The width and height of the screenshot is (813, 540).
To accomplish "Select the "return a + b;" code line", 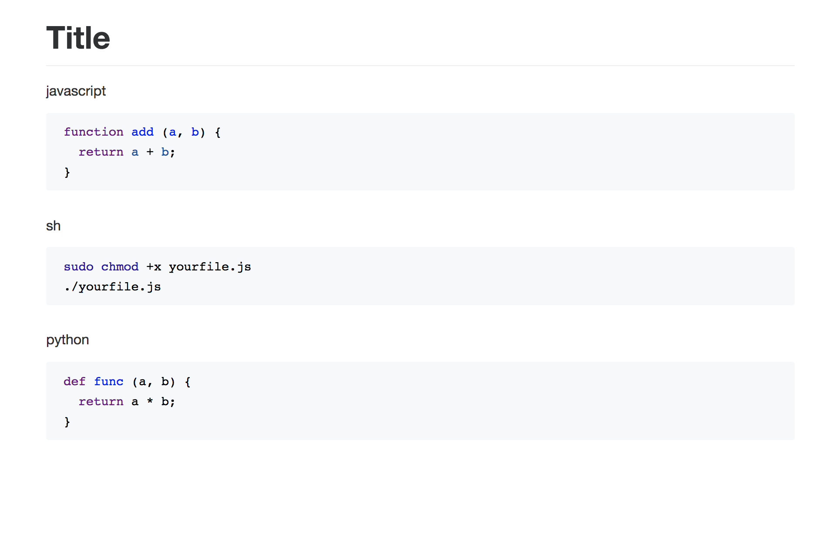I will click(x=127, y=152).
